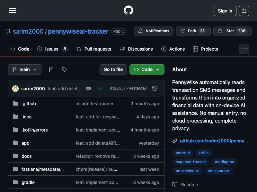The width and height of the screenshot is (257, 192).
Task: Open the Readme link in About
Action: pos(185,185)
